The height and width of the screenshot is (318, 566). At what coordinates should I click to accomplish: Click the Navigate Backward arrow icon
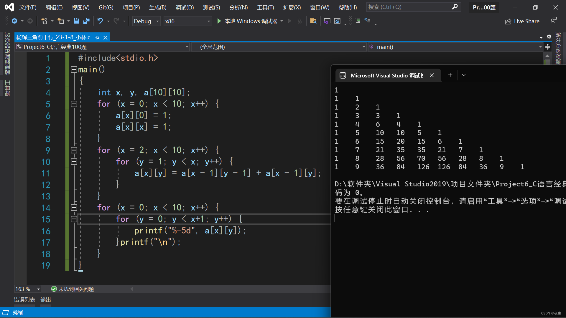coord(14,21)
